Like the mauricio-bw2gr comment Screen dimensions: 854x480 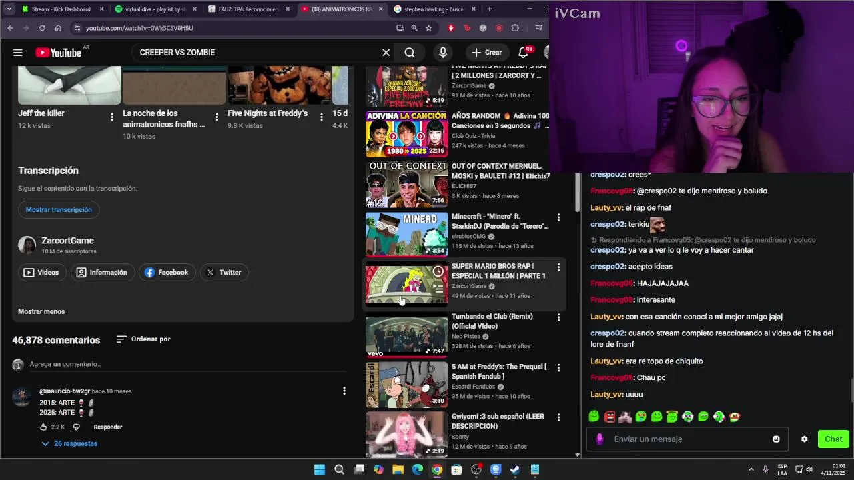43,427
